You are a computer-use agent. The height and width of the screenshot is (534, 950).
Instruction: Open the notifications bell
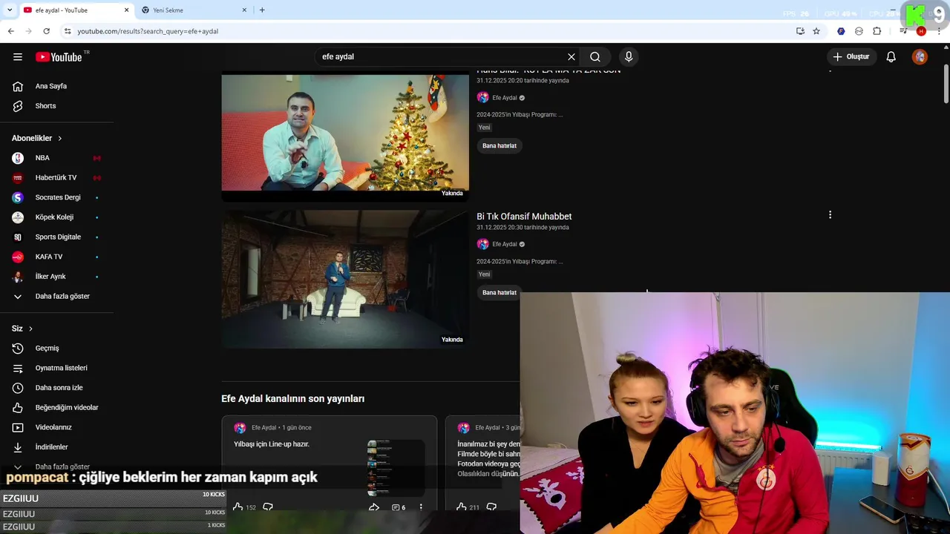[891, 56]
